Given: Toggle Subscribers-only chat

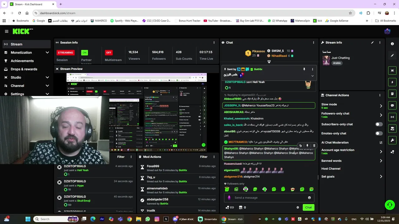Looking at the screenshot, I should 379,124.
